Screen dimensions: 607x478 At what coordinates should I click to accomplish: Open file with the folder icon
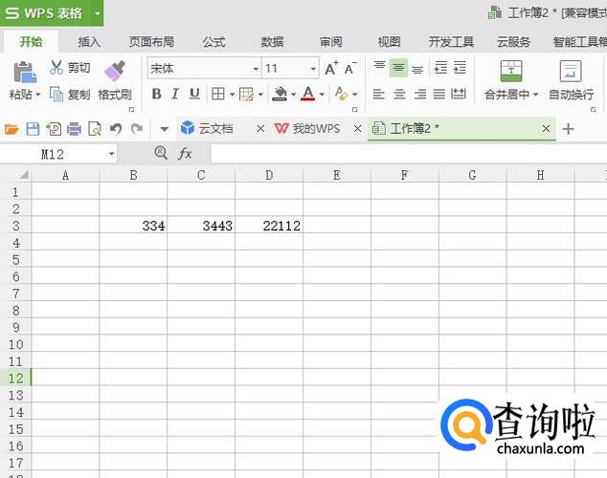pos(11,129)
